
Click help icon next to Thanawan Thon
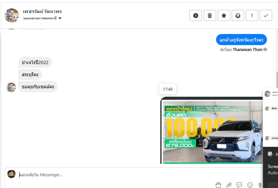point(265,49)
